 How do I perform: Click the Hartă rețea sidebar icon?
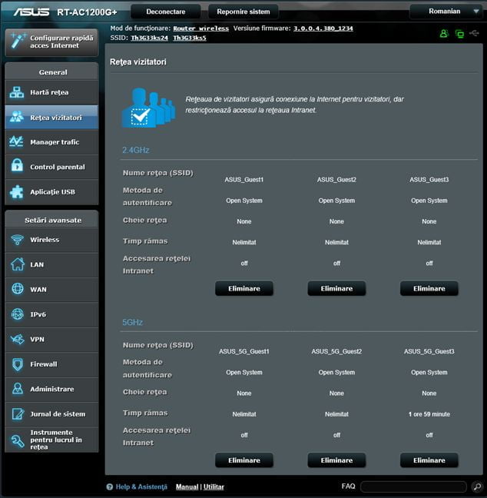17,92
